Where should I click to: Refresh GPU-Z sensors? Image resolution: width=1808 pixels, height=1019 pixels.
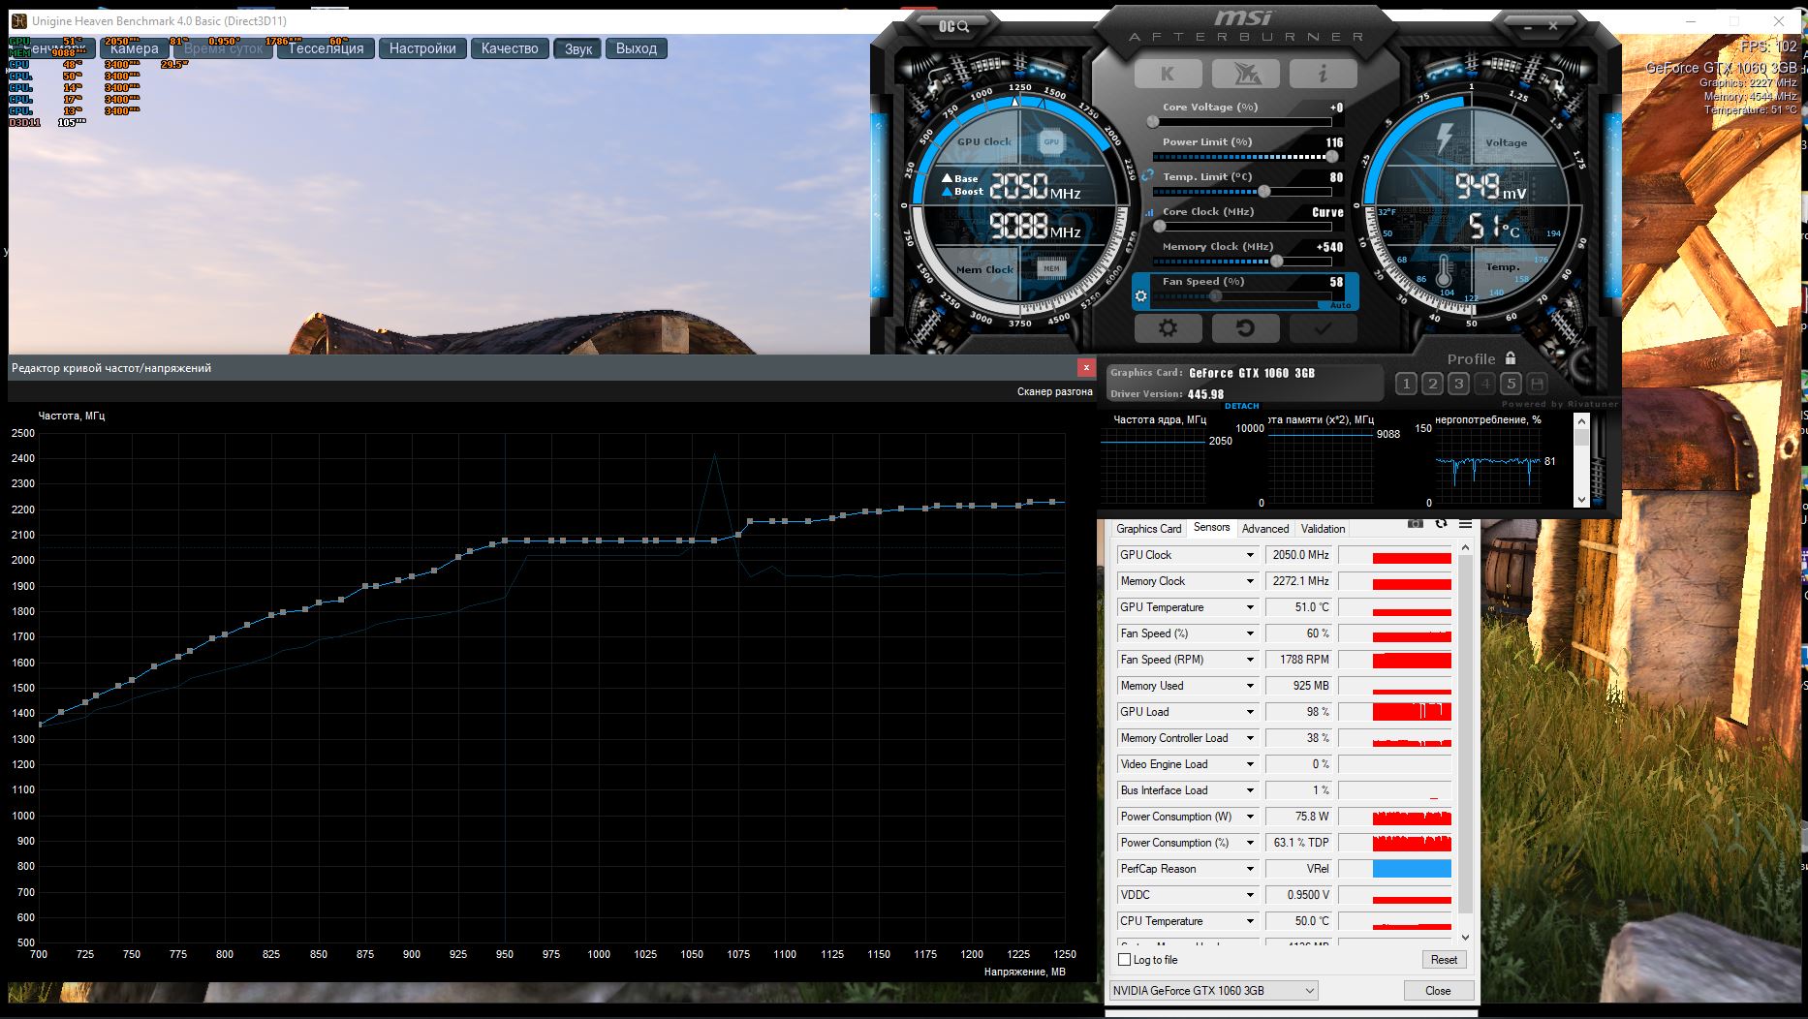(x=1441, y=524)
